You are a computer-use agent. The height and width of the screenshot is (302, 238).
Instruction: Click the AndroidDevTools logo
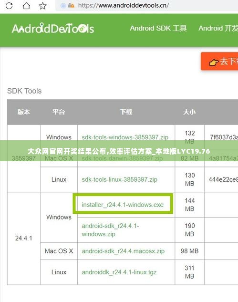click(x=53, y=28)
